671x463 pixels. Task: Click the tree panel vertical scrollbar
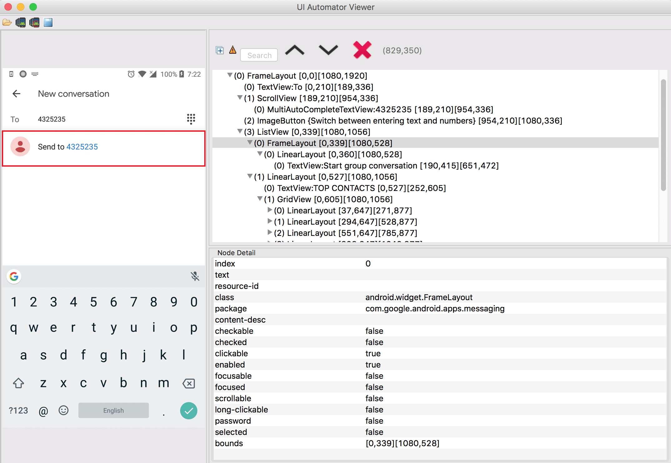[x=663, y=135]
